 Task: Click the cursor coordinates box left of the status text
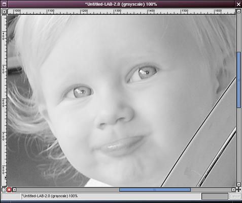tap(11, 196)
